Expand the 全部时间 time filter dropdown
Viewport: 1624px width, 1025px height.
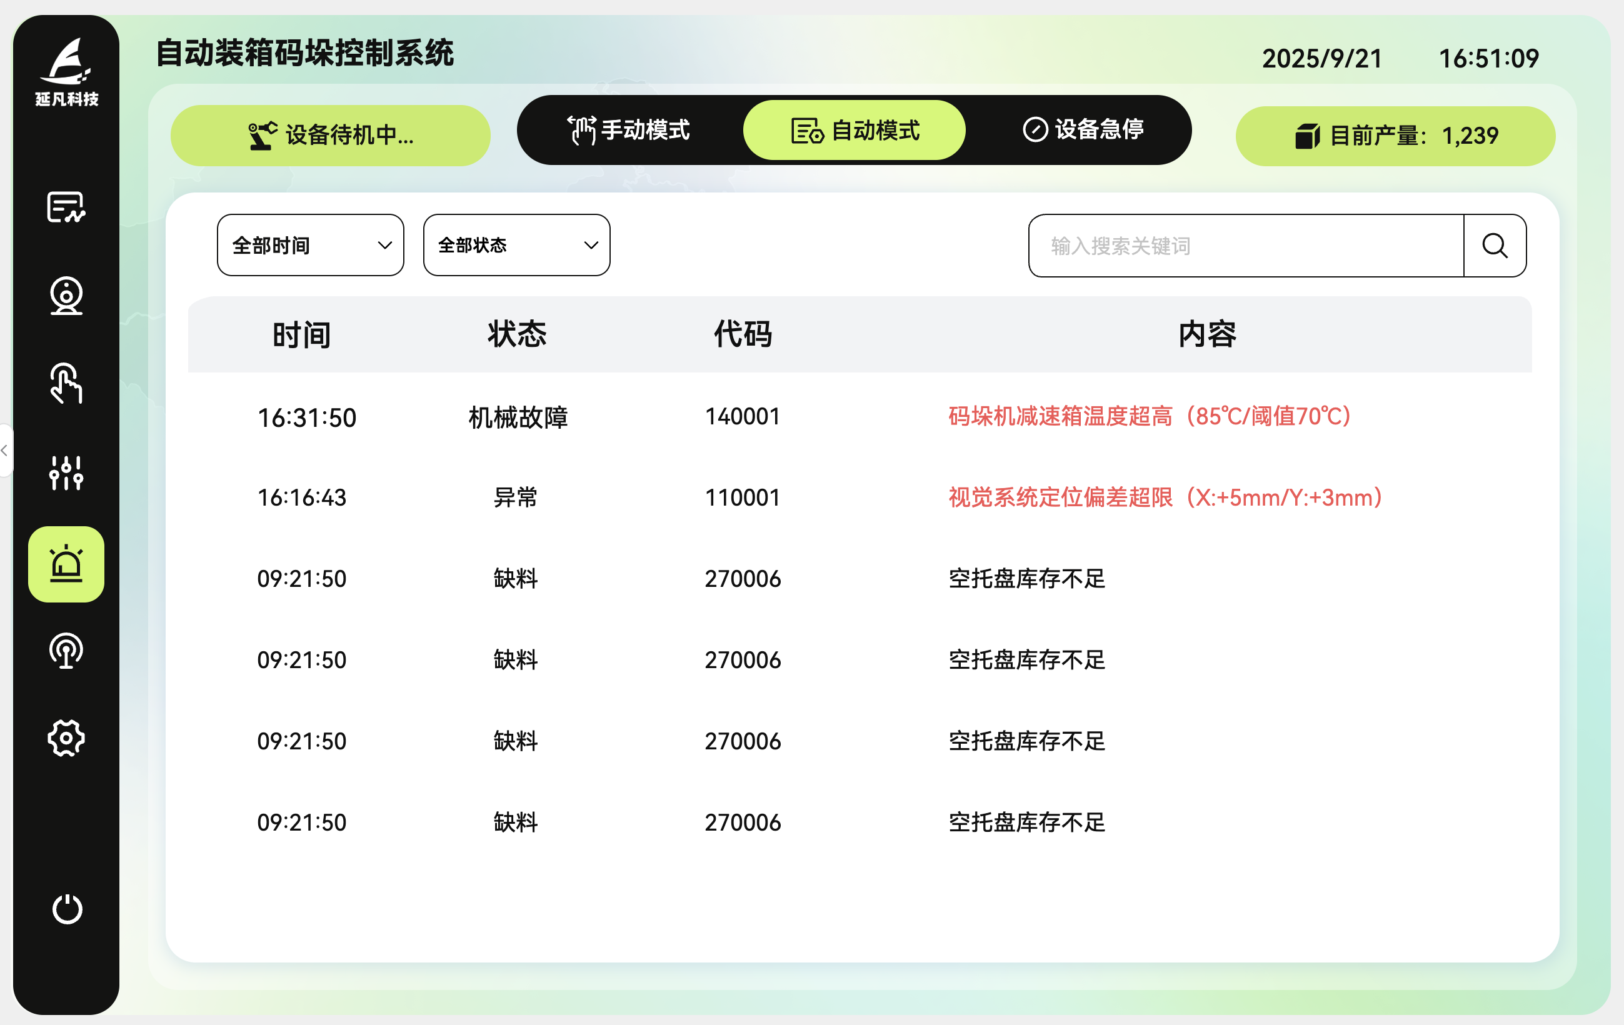[x=310, y=246]
